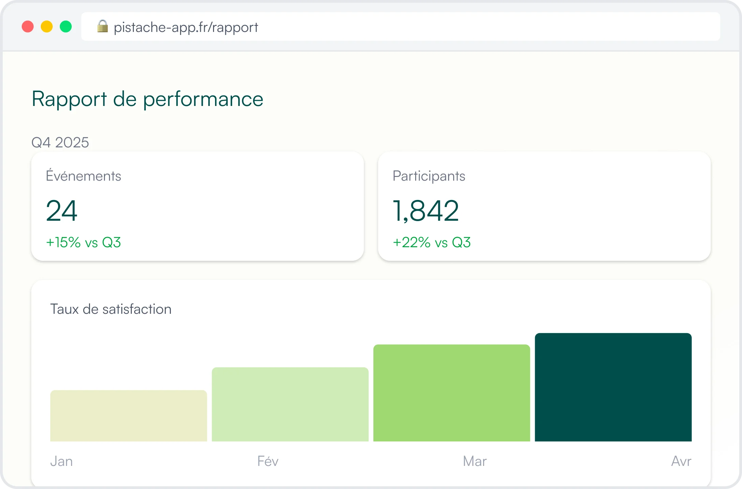Click the Taux de satisfaction chart title
The width and height of the screenshot is (742, 489).
point(111,309)
